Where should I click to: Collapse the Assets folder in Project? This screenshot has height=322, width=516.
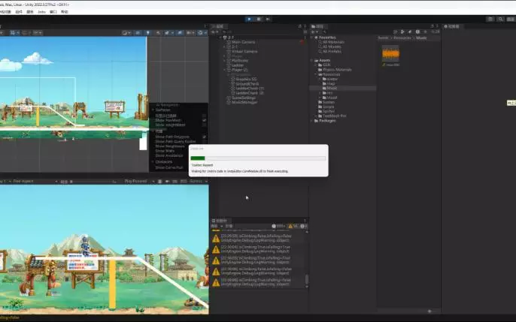coord(312,60)
